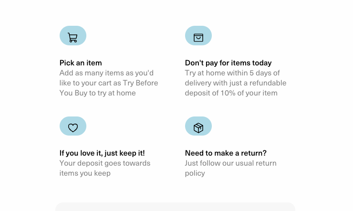Click the "Just follow our usual return" line
Image resolution: width=353 pixels, height=211 pixels.
point(230,163)
